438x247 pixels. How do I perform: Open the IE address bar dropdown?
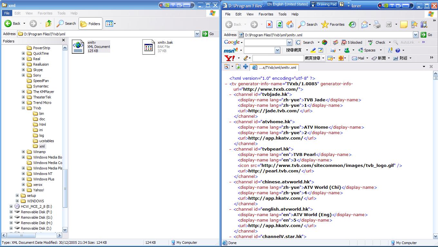click(415, 35)
